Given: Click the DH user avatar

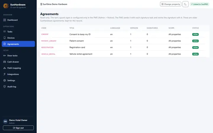Looking at the screenshot, I should [5, 121].
